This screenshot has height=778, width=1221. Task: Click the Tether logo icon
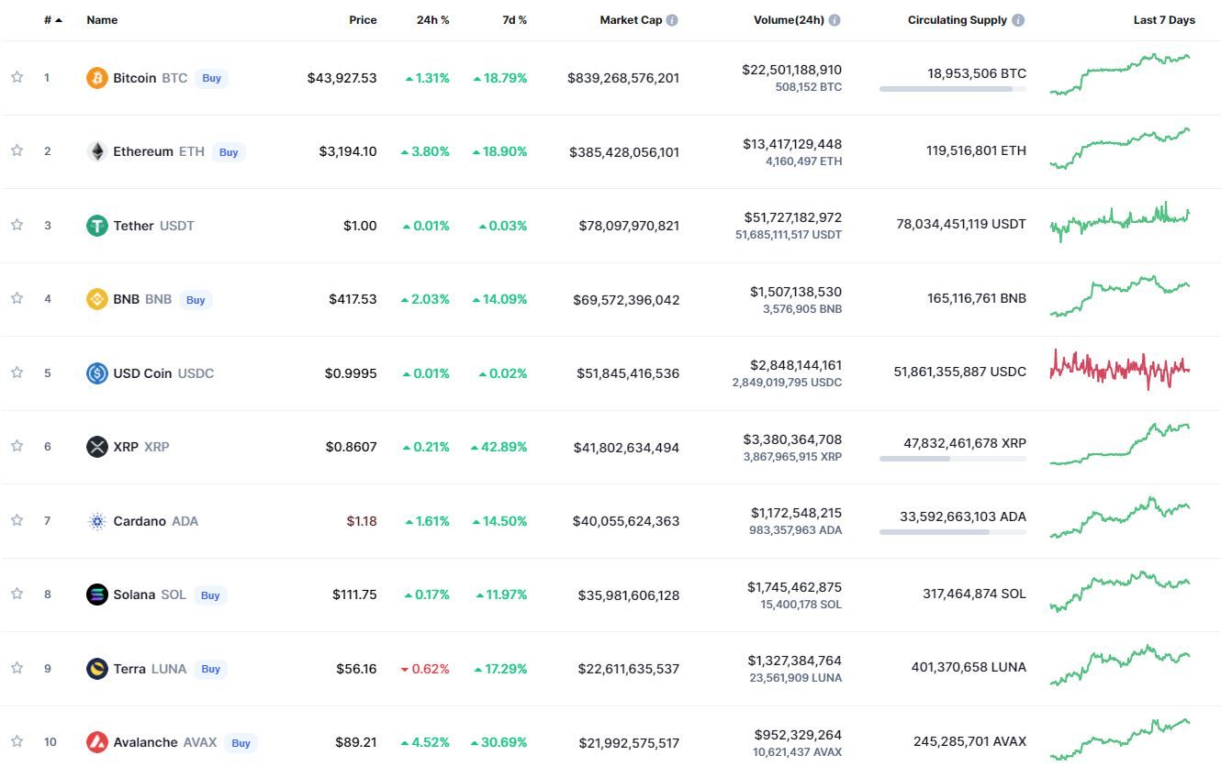[96, 226]
